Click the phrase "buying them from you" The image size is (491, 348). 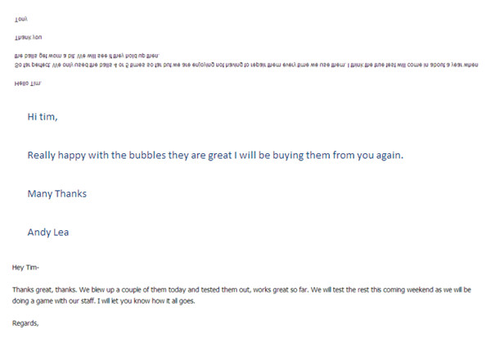[x=322, y=156]
